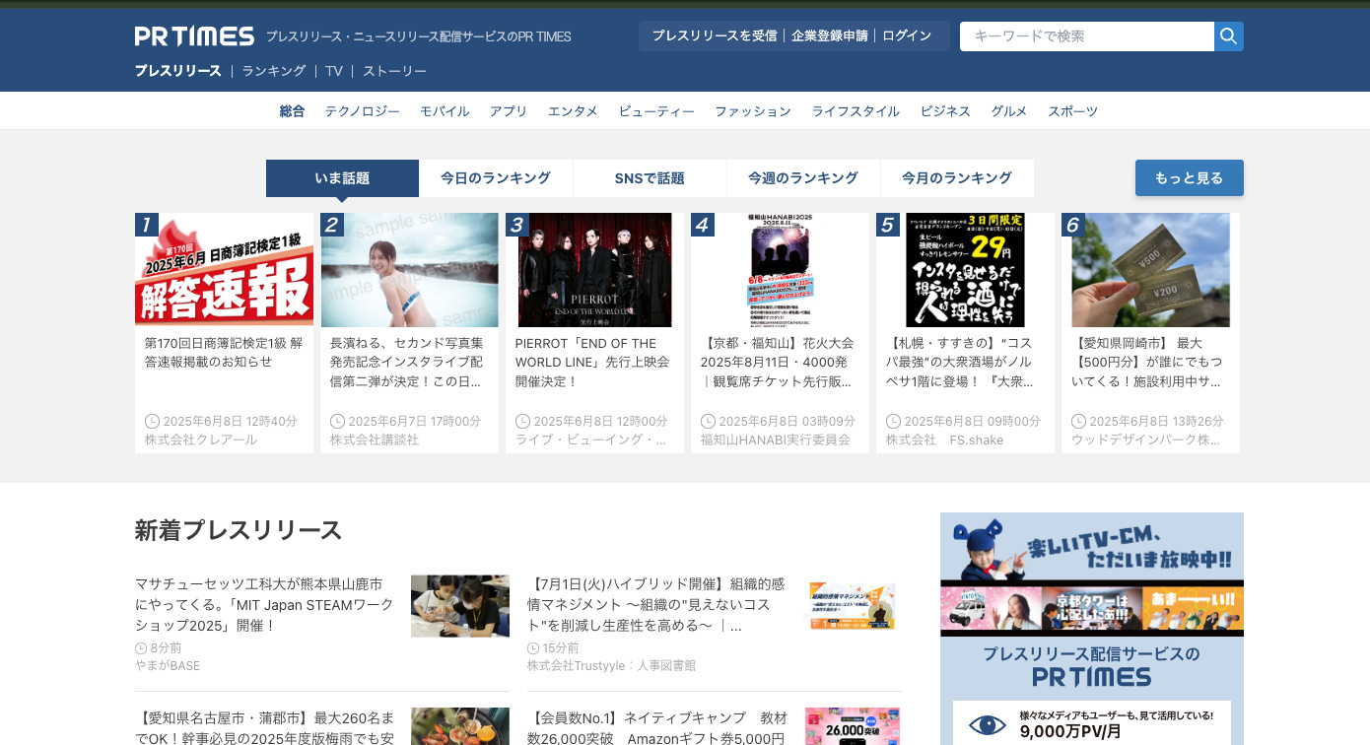Open PIERROT END OF THE WORLD LINE title

[x=594, y=362]
